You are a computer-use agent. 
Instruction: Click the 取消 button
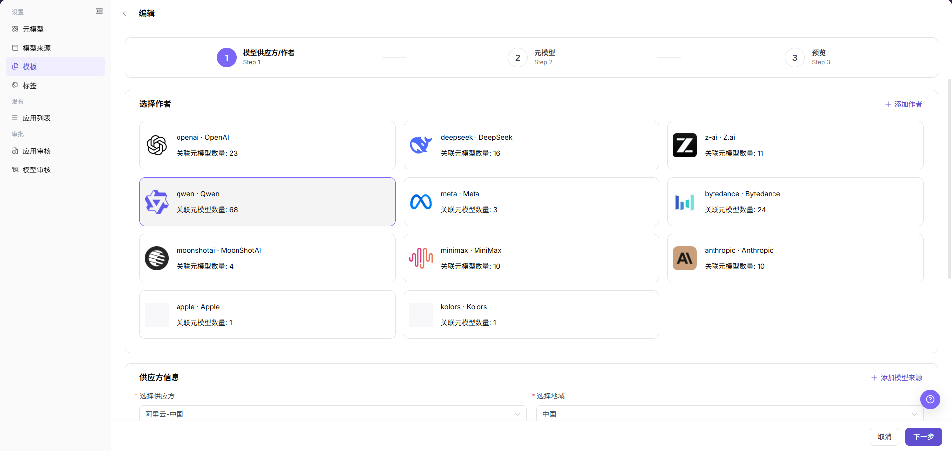(x=885, y=437)
